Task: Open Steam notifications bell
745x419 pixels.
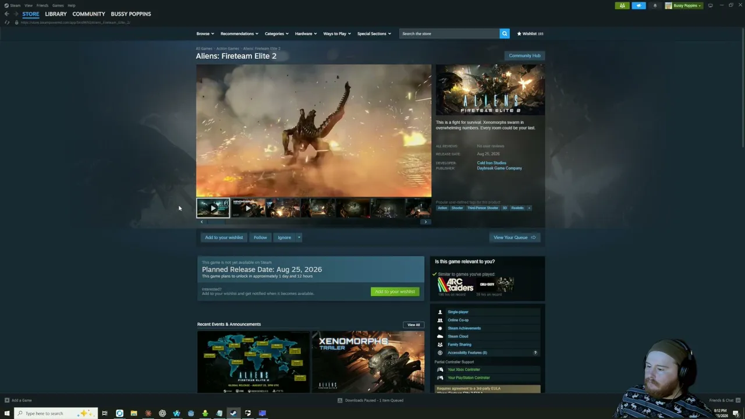Action: coord(655,6)
